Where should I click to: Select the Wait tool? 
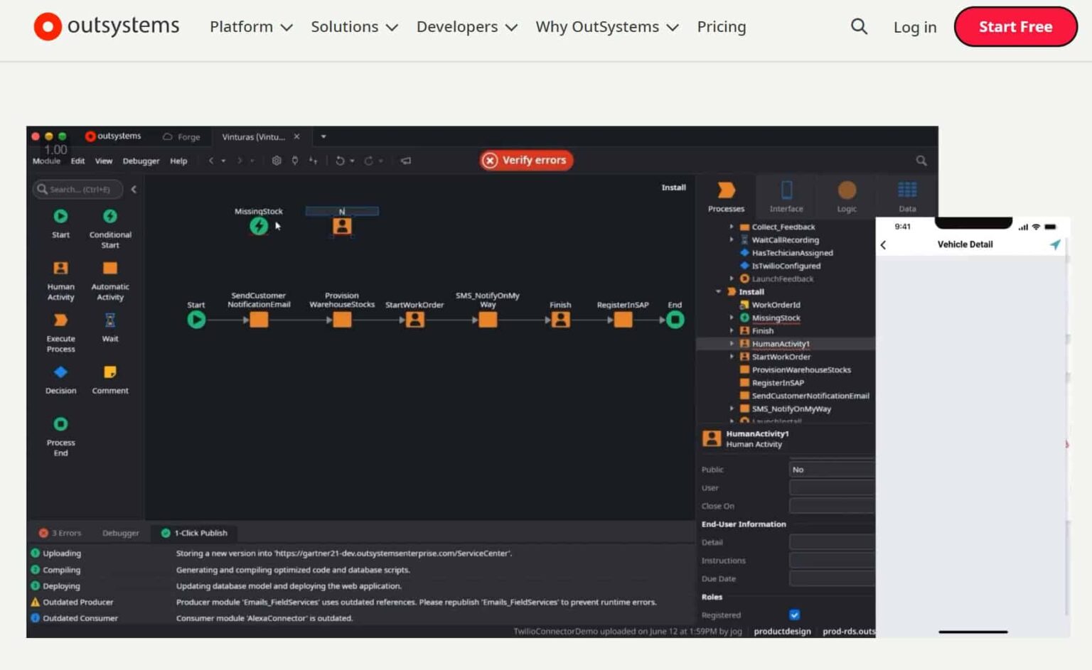click(109, 325)
